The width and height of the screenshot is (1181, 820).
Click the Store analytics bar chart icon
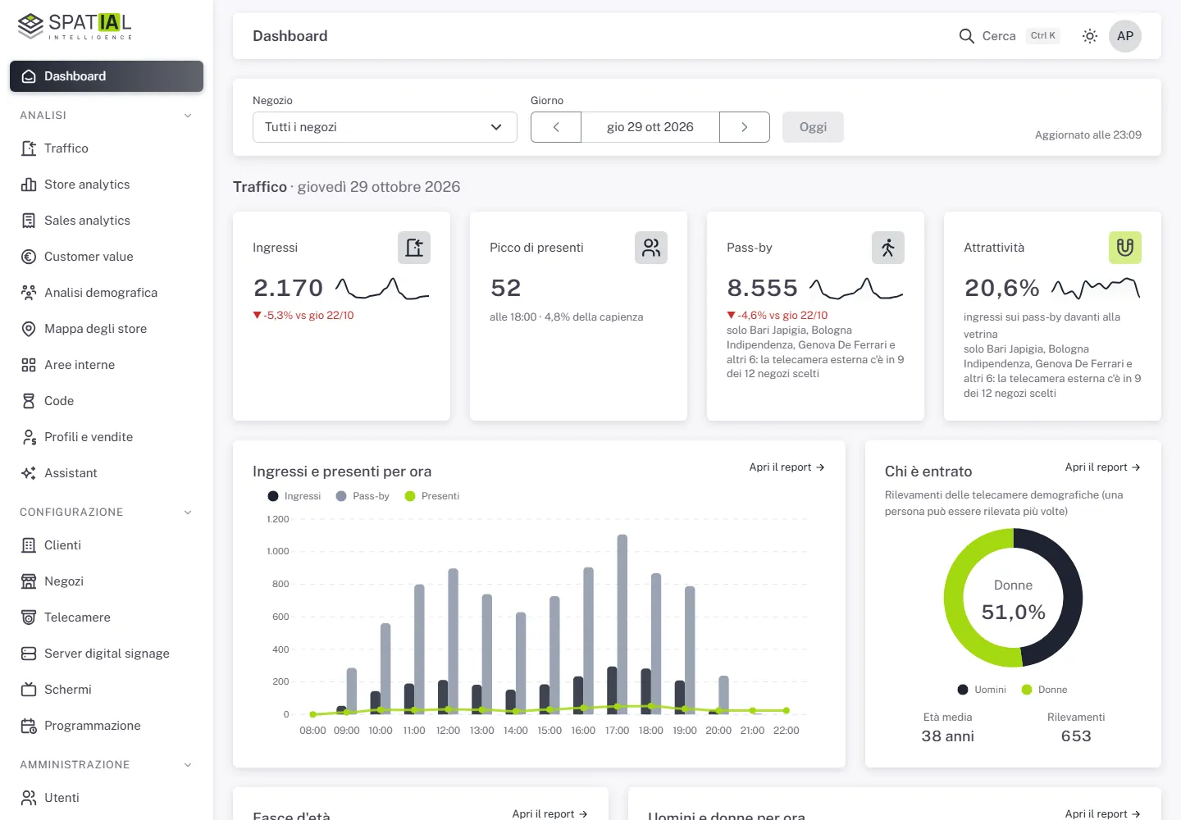click(29, 184)
